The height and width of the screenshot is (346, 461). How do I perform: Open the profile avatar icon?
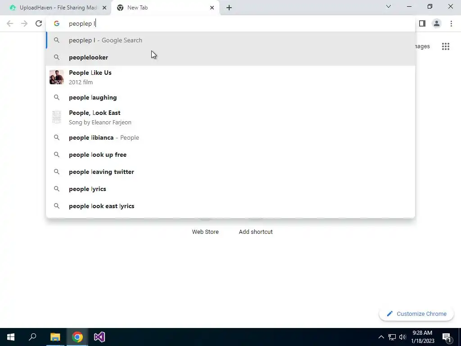437,23
